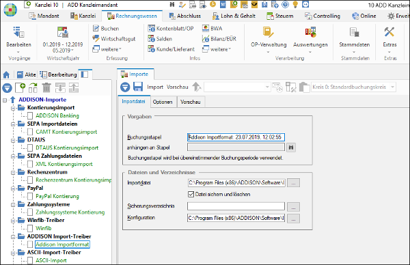Click the new document plus icon
Image resolution: width=410 pixels, height=265 pixels.
tap(20, 88)
